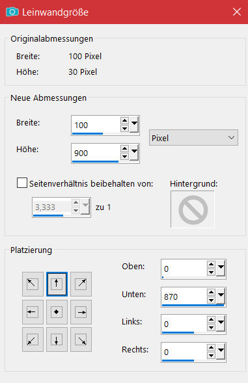Select top-right placement arrow
The image size is (248, 383).
pos(81,284)
